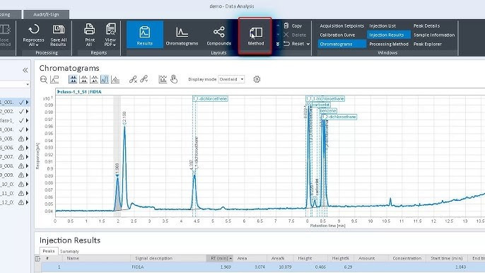Click the Concentration column header
The width and height of the screenshot is (485, 273).
pyautogui.click(x=407, y=258)
